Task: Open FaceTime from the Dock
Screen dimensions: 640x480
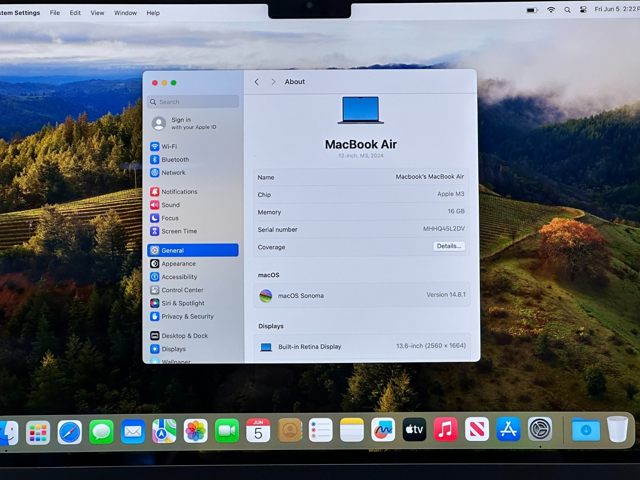Action: click(x=227, y=431)
